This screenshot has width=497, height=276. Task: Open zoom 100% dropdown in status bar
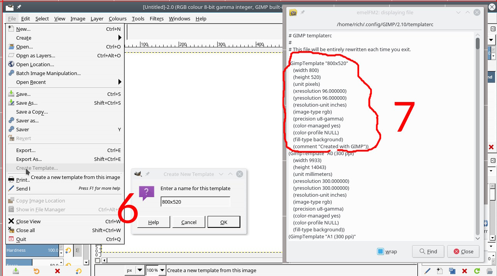162,270
